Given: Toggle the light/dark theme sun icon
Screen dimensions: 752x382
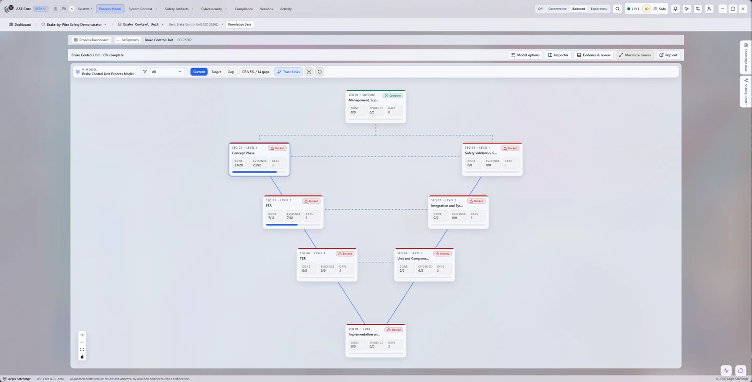Looking at the screenshot, I should [687, 9].
